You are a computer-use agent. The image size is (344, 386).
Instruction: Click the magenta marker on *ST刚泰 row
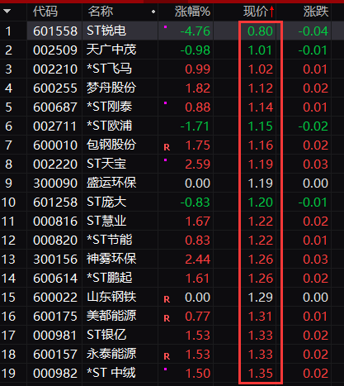click(x=166, y=103)
